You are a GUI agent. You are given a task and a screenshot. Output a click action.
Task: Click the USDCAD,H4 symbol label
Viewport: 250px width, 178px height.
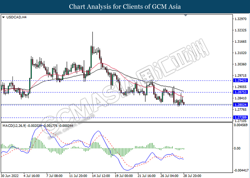[16, 17]
